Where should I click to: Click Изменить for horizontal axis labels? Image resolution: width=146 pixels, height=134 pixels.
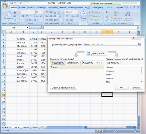pyautogui.click(x=113, y=63)
